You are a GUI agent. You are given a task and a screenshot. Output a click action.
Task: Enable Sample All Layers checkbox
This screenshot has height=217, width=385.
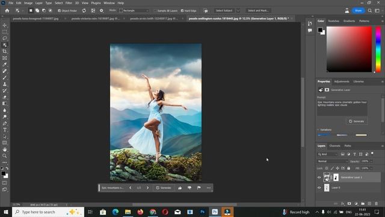point(155,11)
